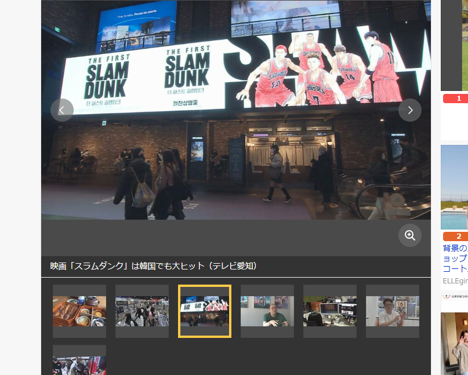Select the eel bento box thumbnail

pos(79,311)
